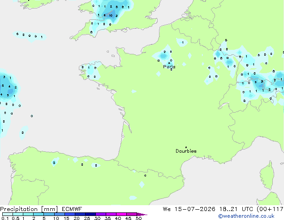Pick the 0.1 mm lightest legend swatch

tap(8, 214)
